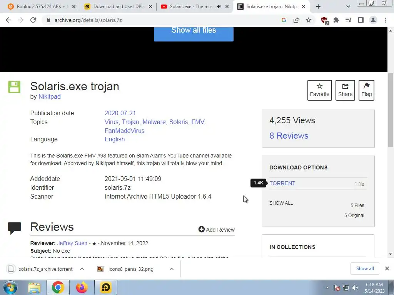Screen dimensions: 394x295
Task: Close the Roblox APK tab
Action: (74, 7)
